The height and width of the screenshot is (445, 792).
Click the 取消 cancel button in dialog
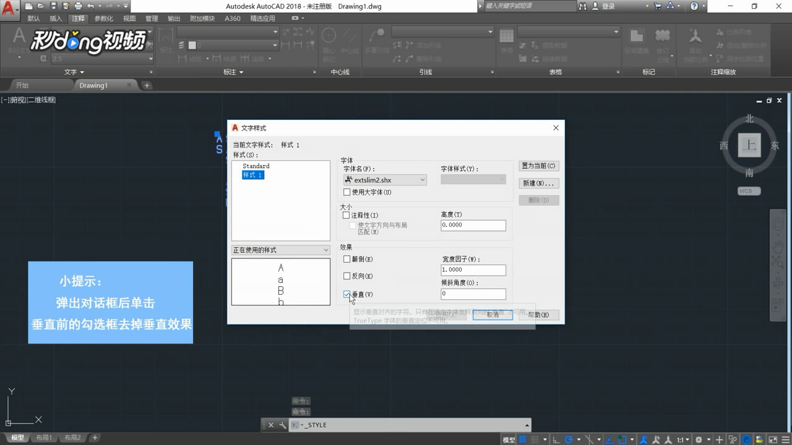pyautogui.click(x=493, y=315)
